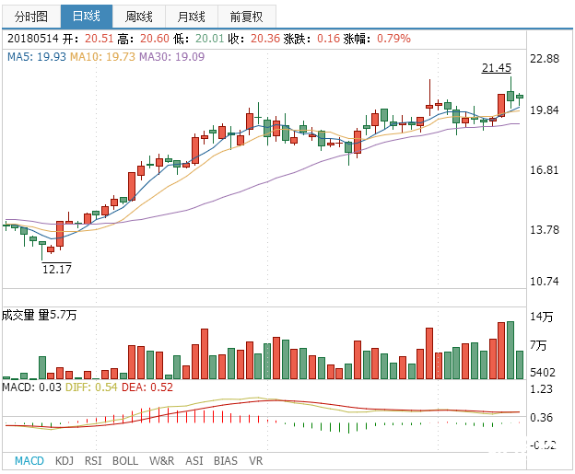Open the 周K线 tab
The height and width of the screenshot is (474, 575).
[139, 17]
